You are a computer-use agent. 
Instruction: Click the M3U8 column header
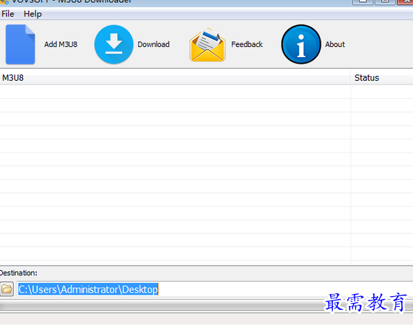tap(175, 78)
